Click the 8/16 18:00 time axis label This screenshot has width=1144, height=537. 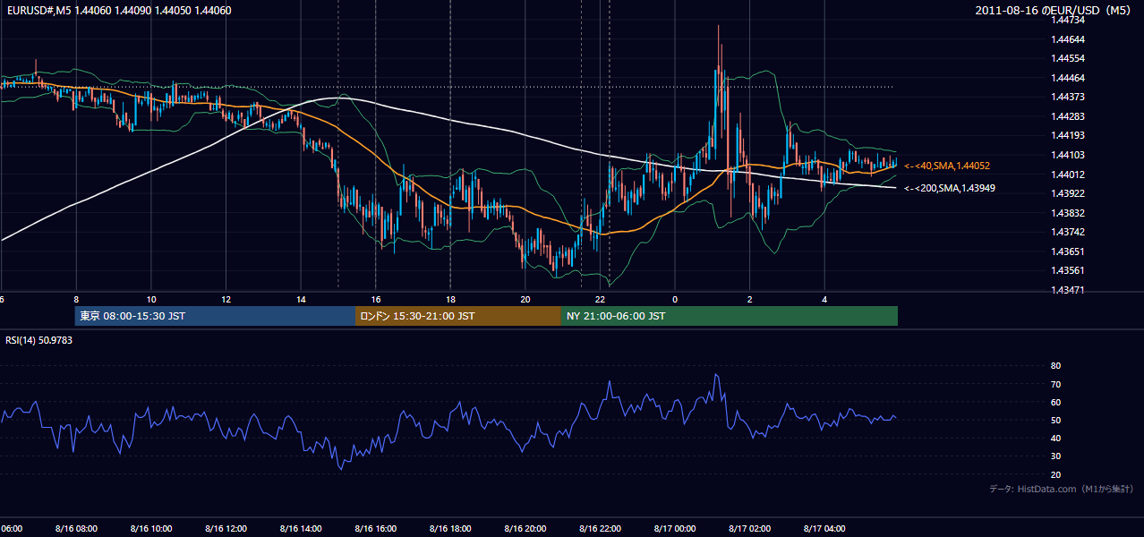pos(450,528)
